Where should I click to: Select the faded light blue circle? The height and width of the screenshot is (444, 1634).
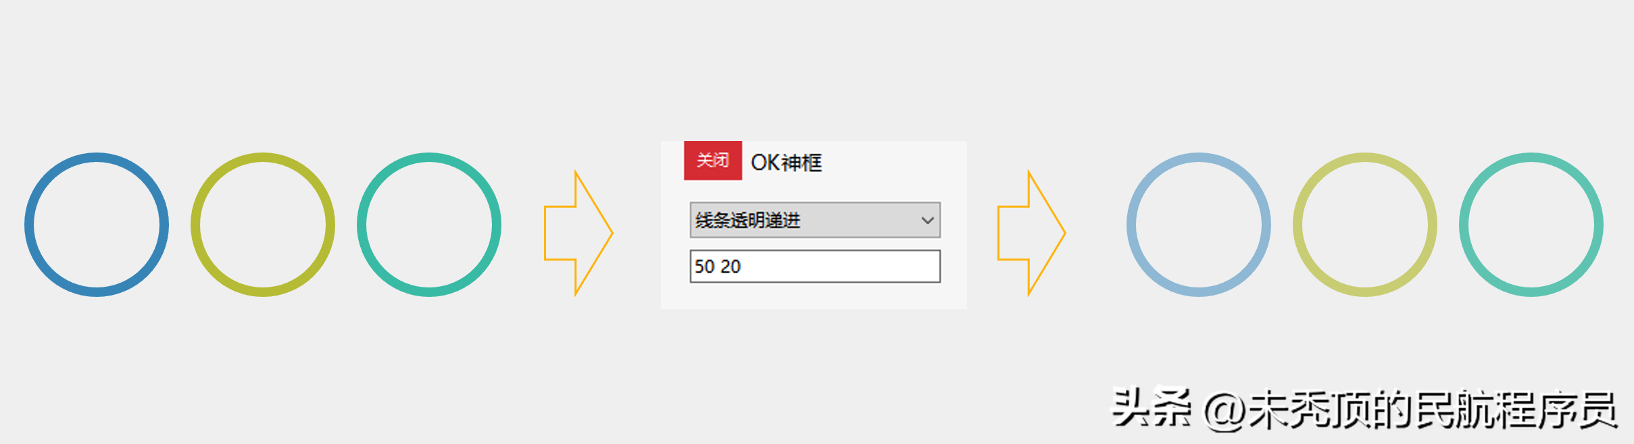click(1199, 157)
